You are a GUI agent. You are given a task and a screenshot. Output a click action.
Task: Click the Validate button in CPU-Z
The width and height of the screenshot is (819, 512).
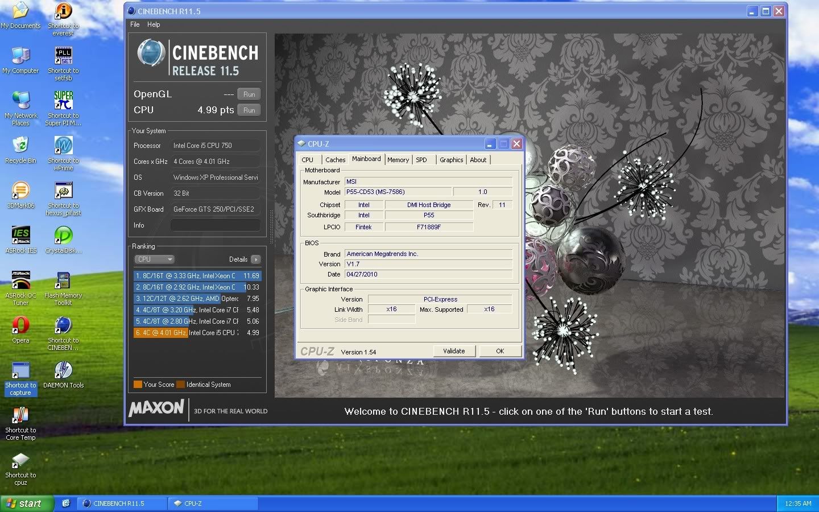point(454,351)
